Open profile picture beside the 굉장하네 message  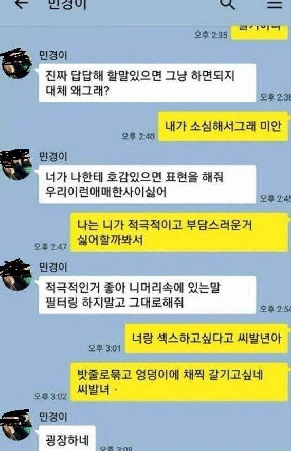[x=16, y=425]
